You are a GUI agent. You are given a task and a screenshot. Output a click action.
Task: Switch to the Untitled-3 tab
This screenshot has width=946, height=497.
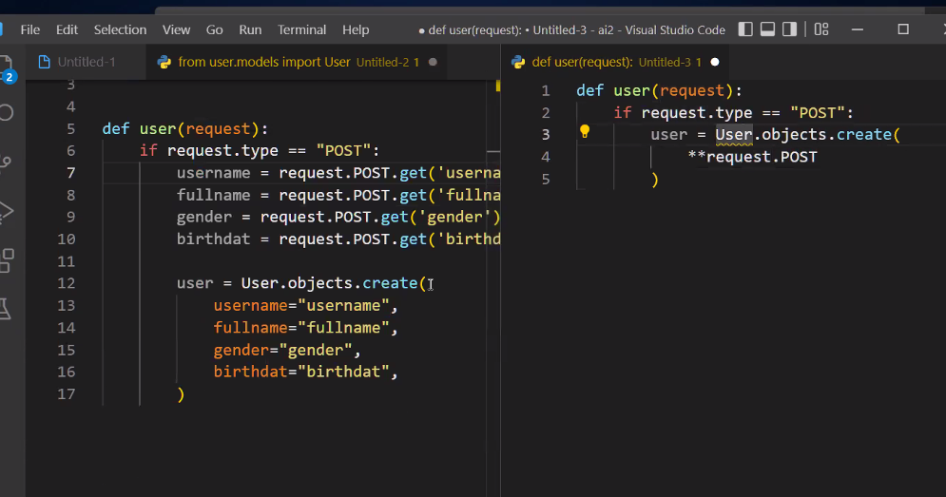[x=615, y=62]
